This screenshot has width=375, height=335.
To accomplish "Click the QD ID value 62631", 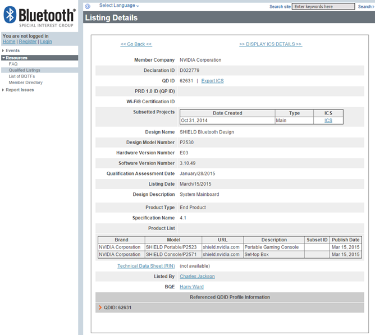I will pyautogui.click(x=186, y=81).
